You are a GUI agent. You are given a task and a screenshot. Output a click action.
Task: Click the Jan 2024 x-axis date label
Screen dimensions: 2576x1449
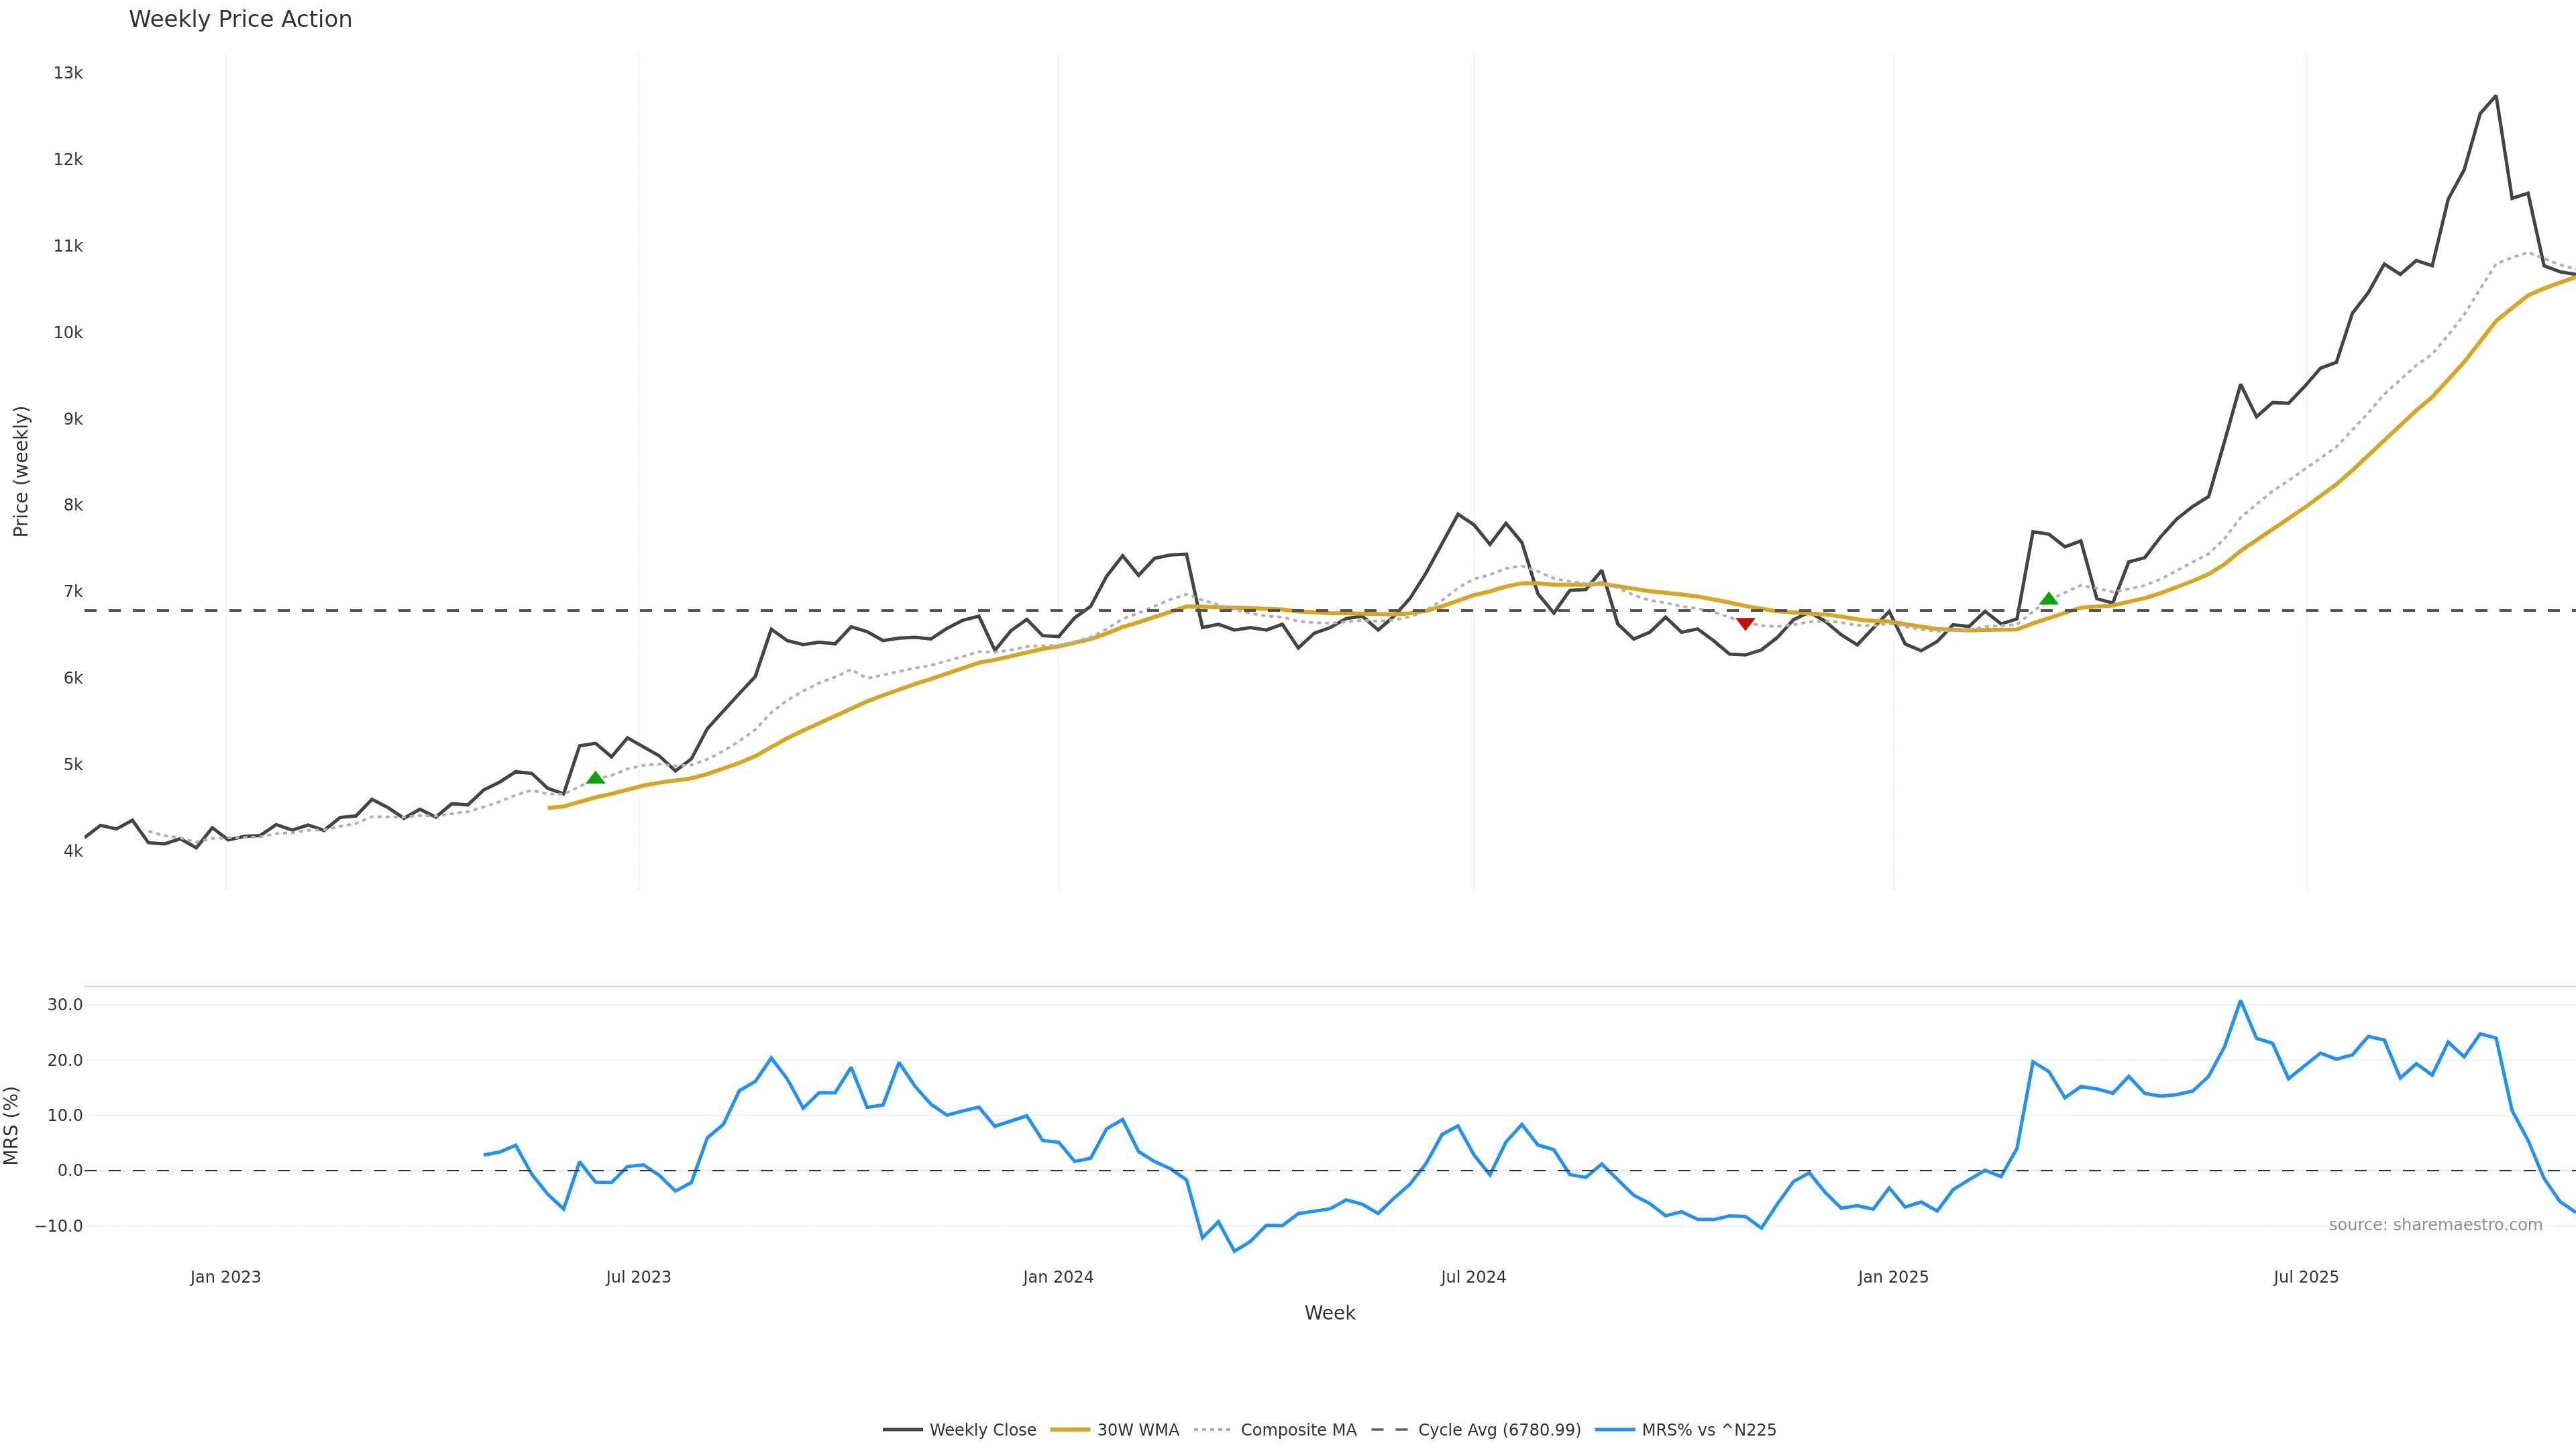1058,1277
